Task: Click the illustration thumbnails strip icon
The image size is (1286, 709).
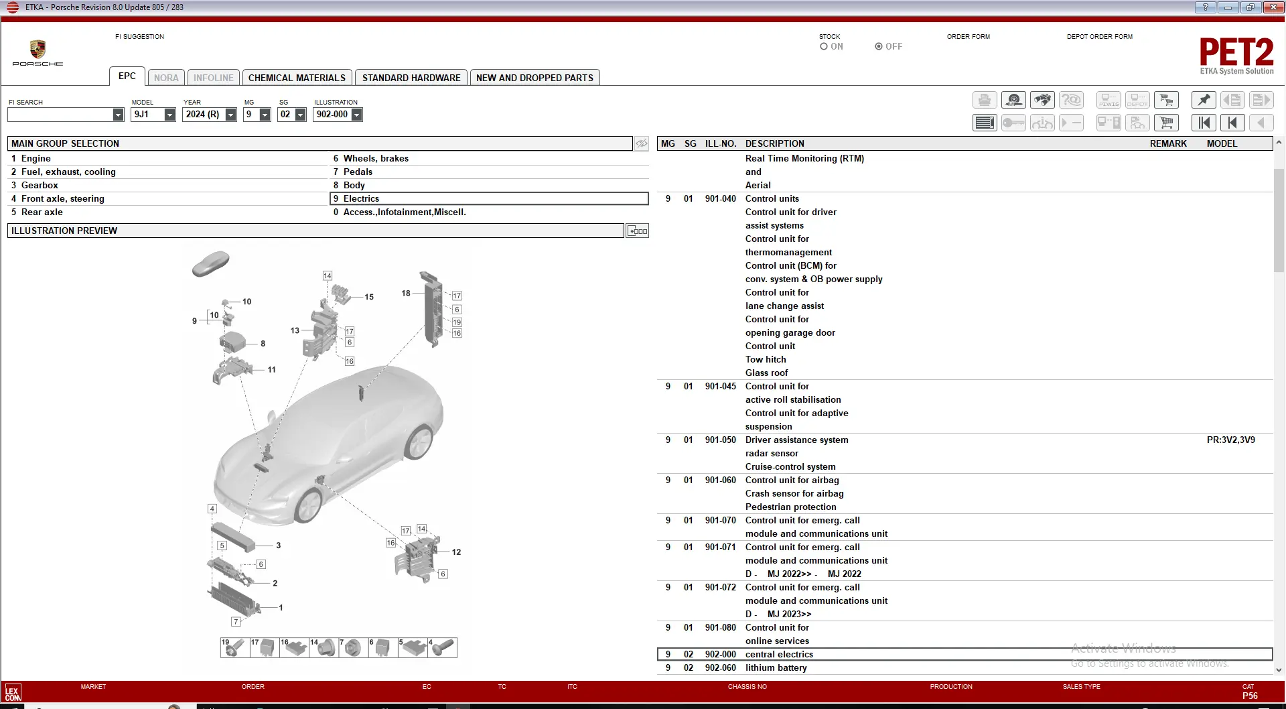Action: [637, 231]
